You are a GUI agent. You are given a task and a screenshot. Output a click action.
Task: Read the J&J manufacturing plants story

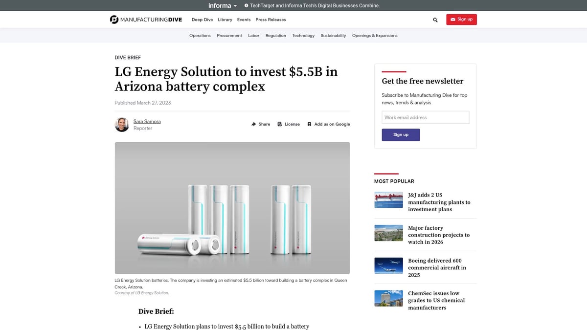pyautogui.click(x=440, y=202)
